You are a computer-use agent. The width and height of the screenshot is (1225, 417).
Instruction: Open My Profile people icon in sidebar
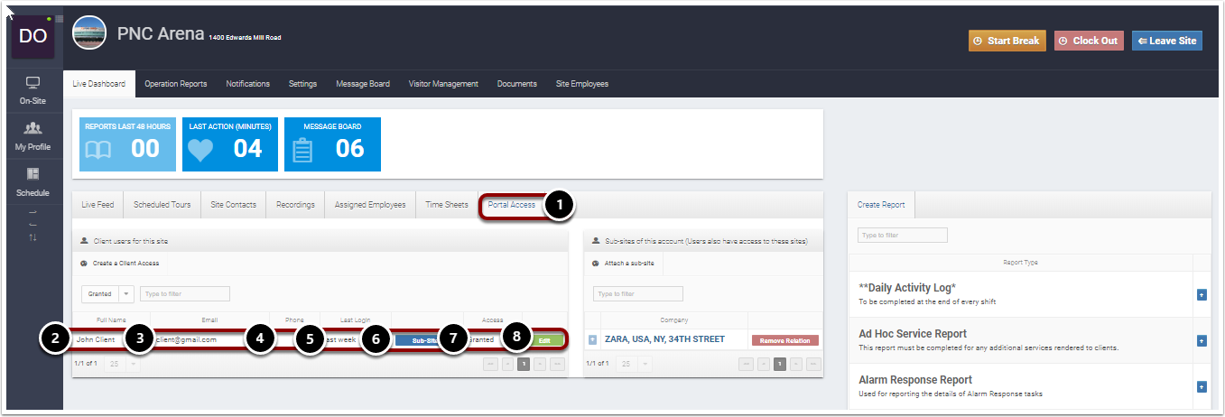[x=32, y=128]
